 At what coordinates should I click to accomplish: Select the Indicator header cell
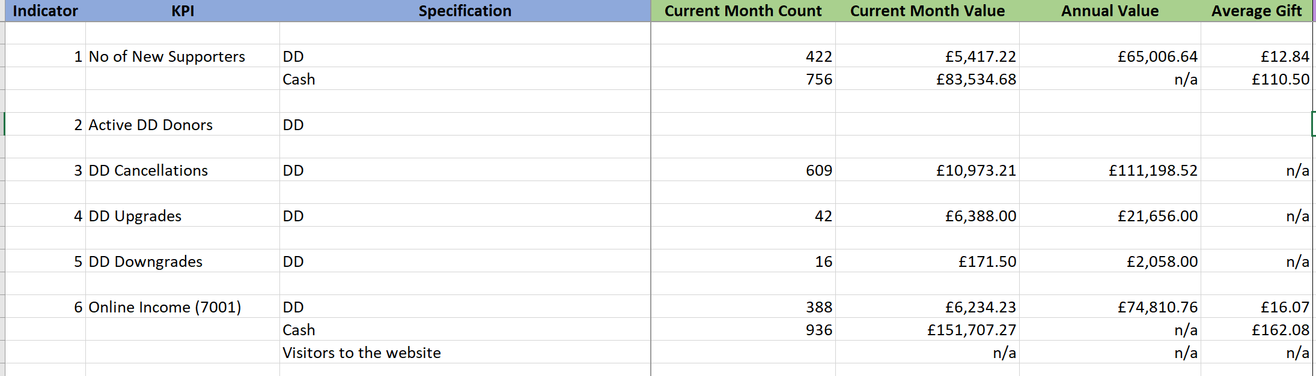coord(45,11)
